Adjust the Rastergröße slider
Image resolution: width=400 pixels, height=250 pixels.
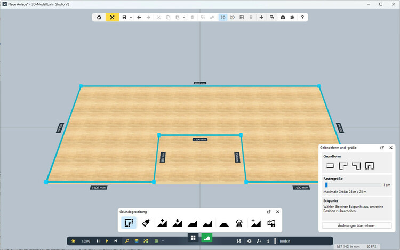coord(353,185)
